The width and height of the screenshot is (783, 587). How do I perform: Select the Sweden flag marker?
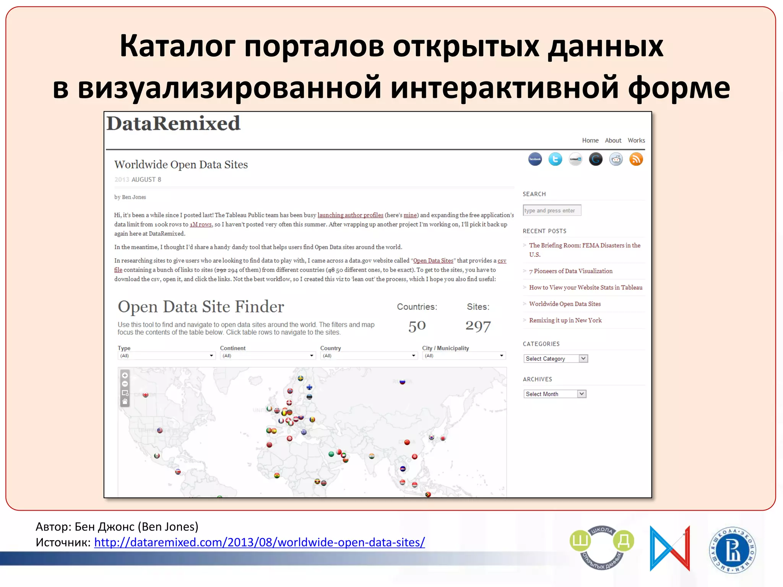(x=301, y=378)
